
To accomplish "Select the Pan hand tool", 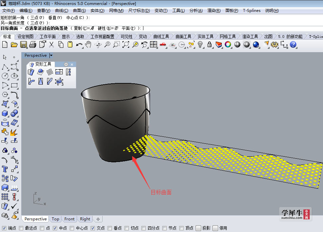I will tap(88, 44).
